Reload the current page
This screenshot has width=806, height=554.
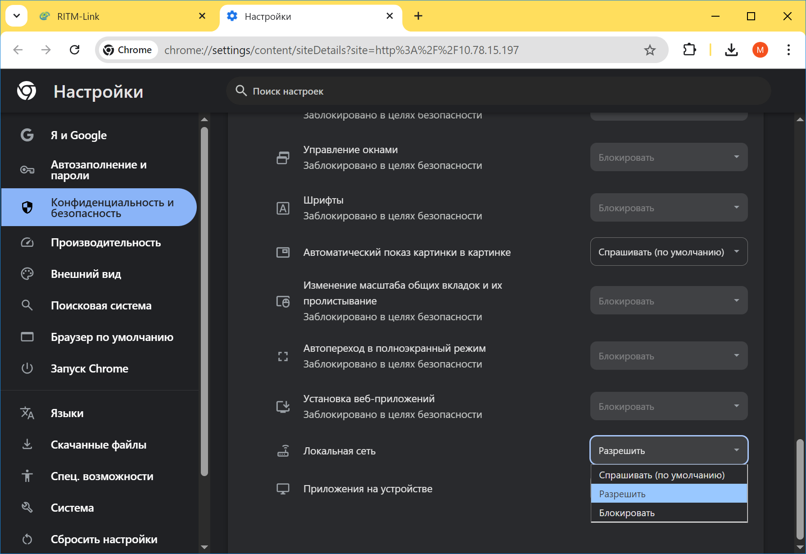coord(75,50)
